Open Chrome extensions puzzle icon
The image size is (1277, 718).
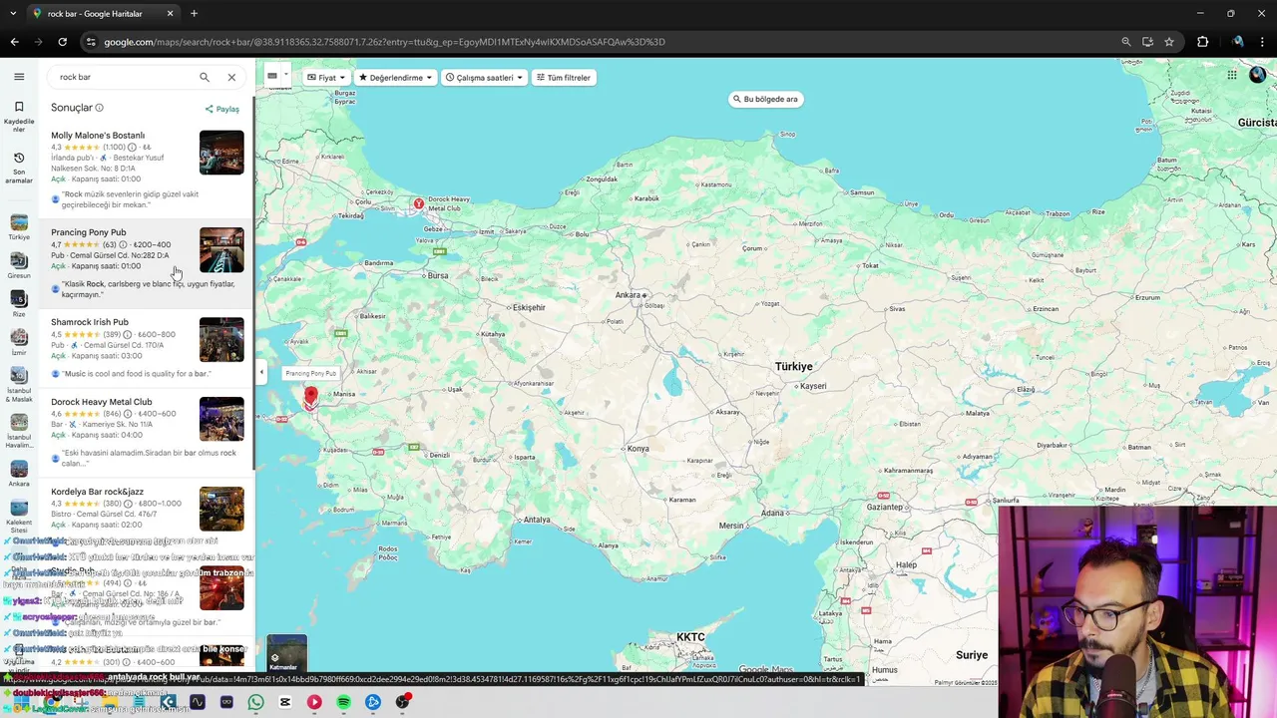1202,42
